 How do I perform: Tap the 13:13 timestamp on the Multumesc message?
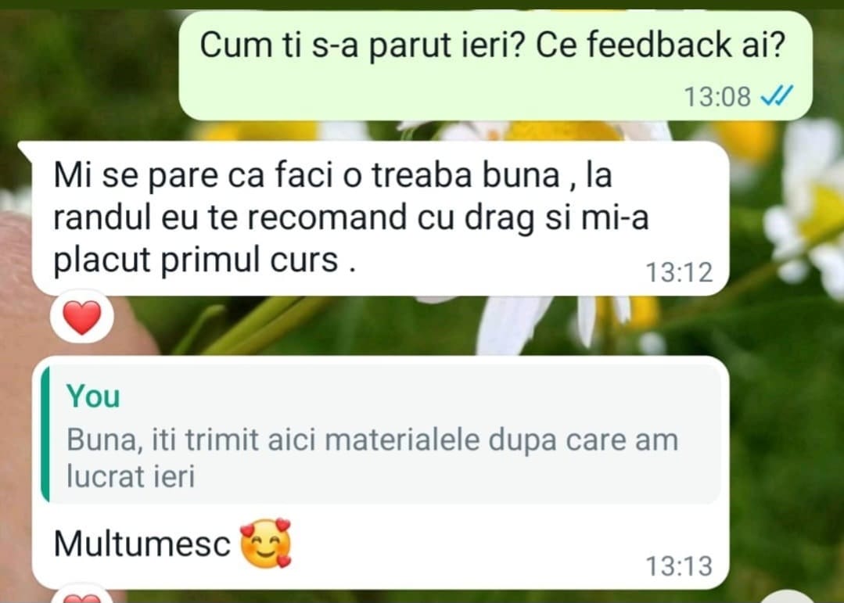coord(679,566)
